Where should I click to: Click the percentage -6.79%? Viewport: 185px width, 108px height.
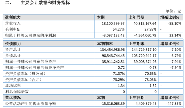176,56
